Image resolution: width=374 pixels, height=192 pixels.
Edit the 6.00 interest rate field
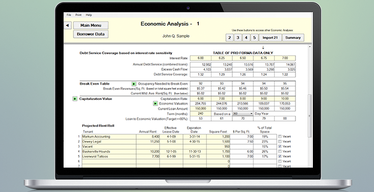[201, 58]
